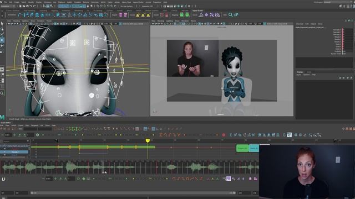Toggle the highlighted purple icon in lower editor
This screenshot has height=199, width=355.
click(x=229, y=179)
